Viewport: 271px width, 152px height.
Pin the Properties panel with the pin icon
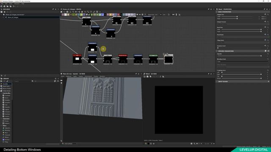264,9
